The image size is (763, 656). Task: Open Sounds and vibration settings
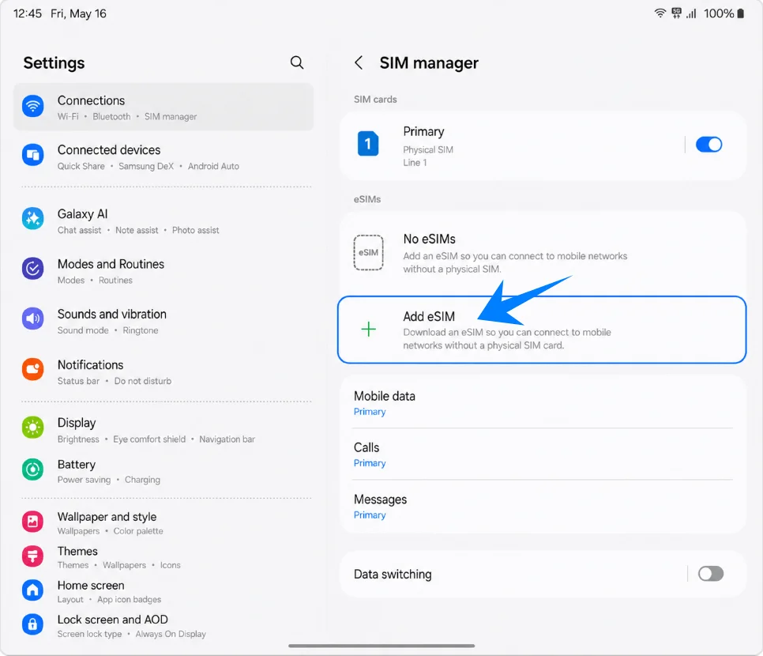pos(163,321)
